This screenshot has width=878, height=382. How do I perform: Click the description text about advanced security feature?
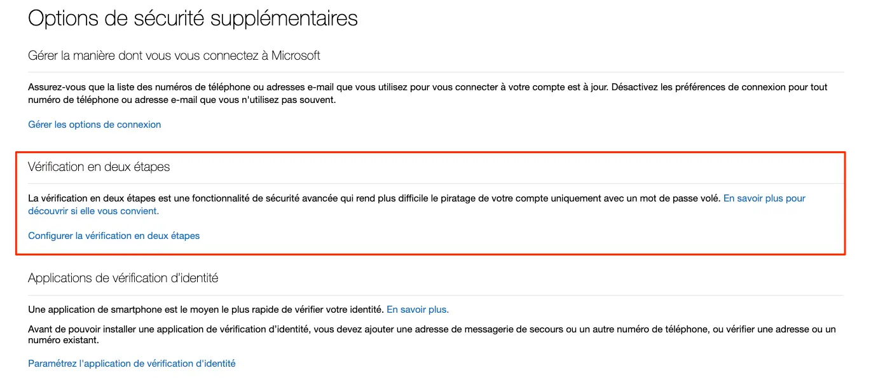(375, 198)
